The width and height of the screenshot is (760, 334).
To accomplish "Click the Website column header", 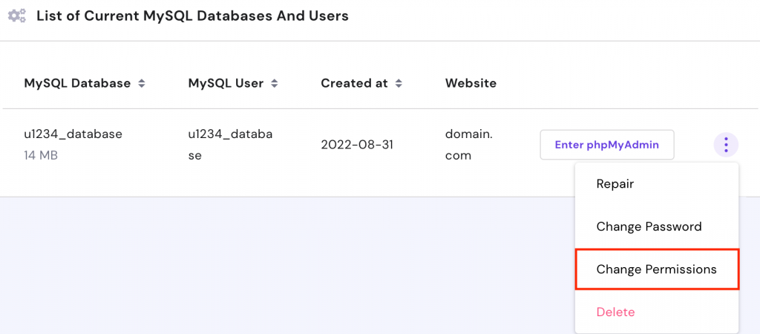I will [x=471, y=83].
